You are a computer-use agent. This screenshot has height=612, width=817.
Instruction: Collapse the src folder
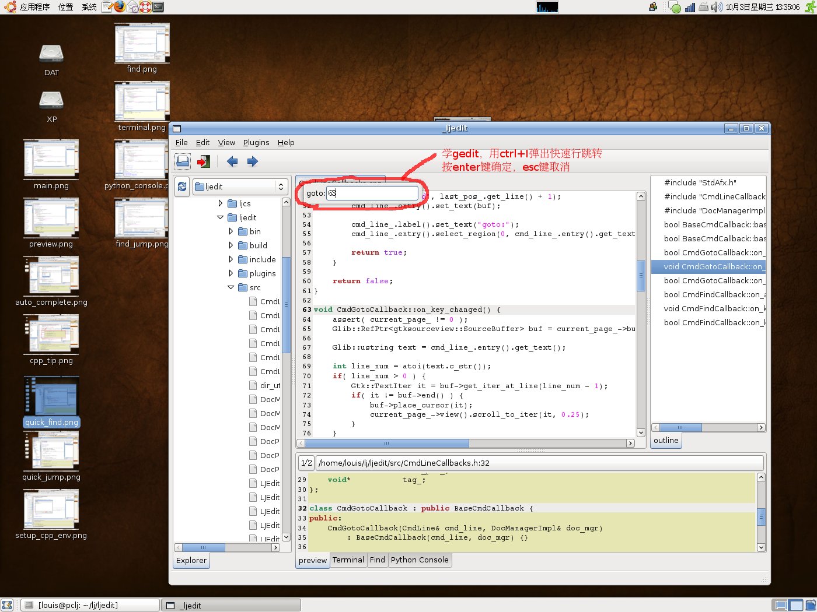(x=231, y=287)
